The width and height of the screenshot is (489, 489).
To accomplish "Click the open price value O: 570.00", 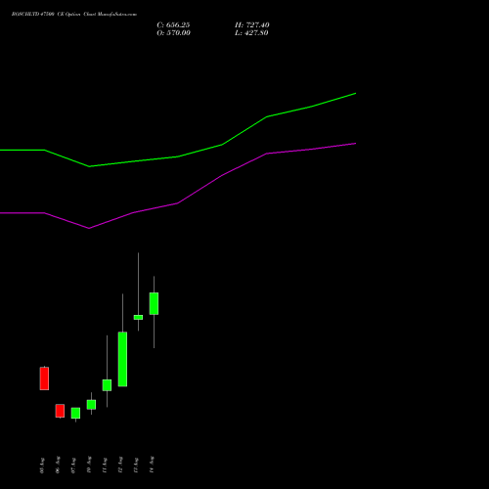I will click(x=173, y=32).
